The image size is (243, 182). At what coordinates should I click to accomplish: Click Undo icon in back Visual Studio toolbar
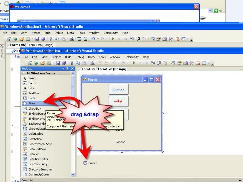click(93, 39)
